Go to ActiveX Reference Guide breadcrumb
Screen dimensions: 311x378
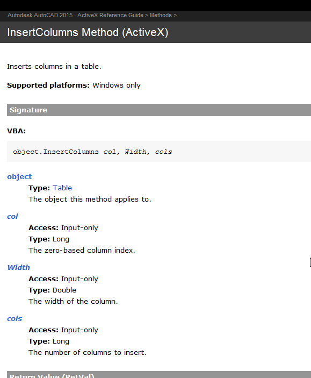(x=110, y=15)
